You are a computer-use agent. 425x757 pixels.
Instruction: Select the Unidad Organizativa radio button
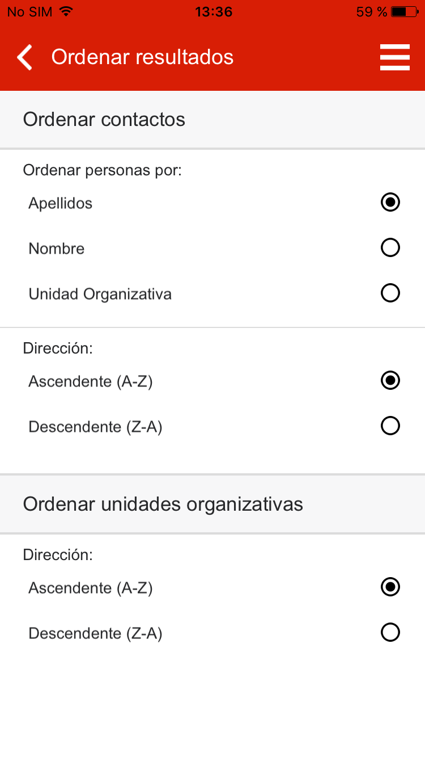(x=390, y=293)
